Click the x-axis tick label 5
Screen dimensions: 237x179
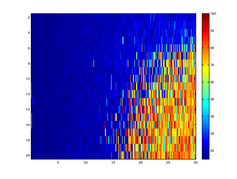click(x=58, y=163)
